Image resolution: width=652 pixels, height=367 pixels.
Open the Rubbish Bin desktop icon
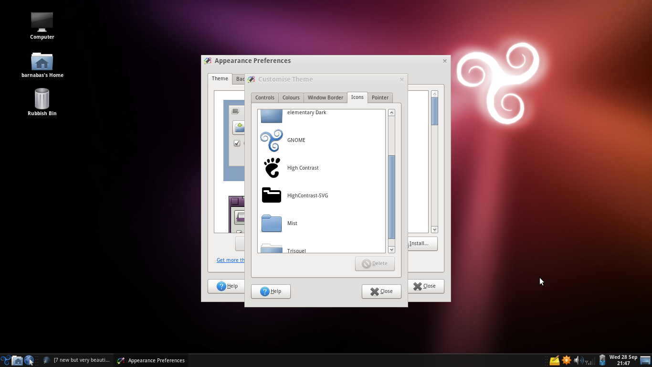pyautogui.click(x=42, y=102)
